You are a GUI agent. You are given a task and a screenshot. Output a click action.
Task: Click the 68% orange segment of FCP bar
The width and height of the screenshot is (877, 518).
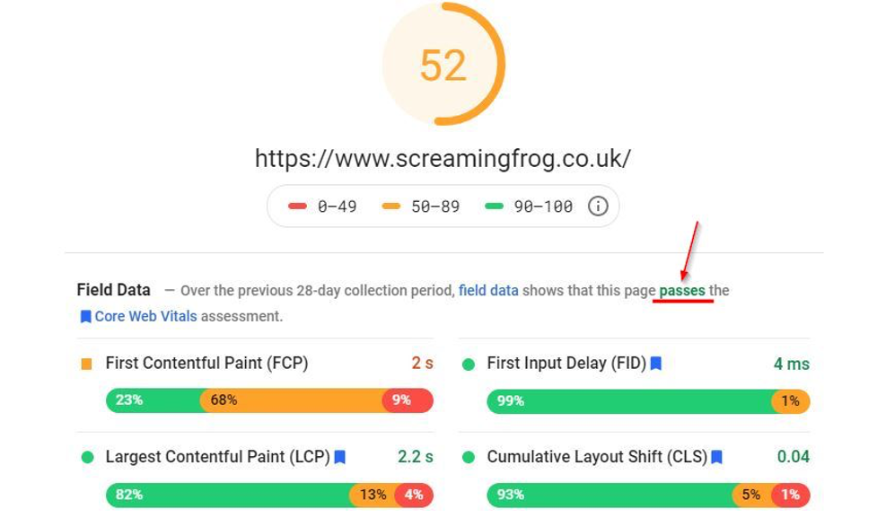[292, 400]
